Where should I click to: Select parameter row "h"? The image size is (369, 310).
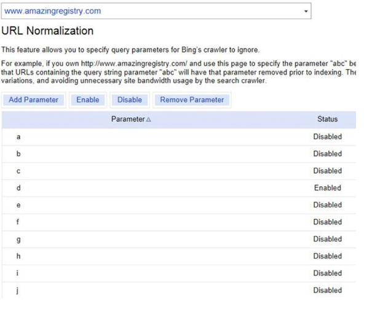point(179,256)
